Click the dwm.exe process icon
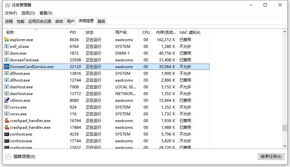This screenshot has height=167, width=290. pos(7,53)
